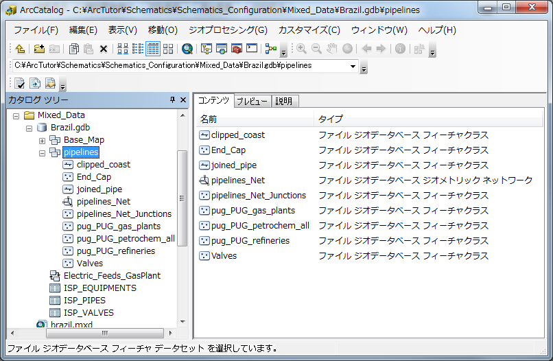
Task: Expand the Base_Map dataset node
Action: (x=42, y=141)
